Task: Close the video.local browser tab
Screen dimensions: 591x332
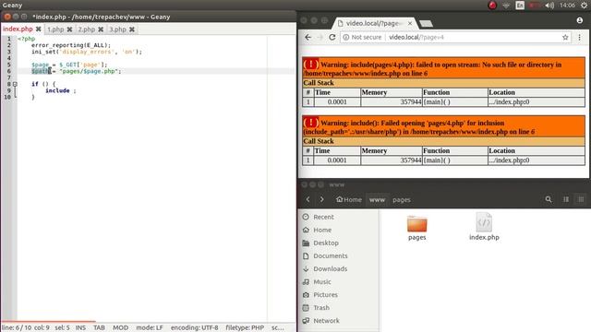Action: pyautogui.click(x=410, y=23)
